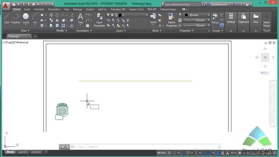Expand the Properties panel
Image resolution: width=279 pixels, height=157 pixels.
186,31
